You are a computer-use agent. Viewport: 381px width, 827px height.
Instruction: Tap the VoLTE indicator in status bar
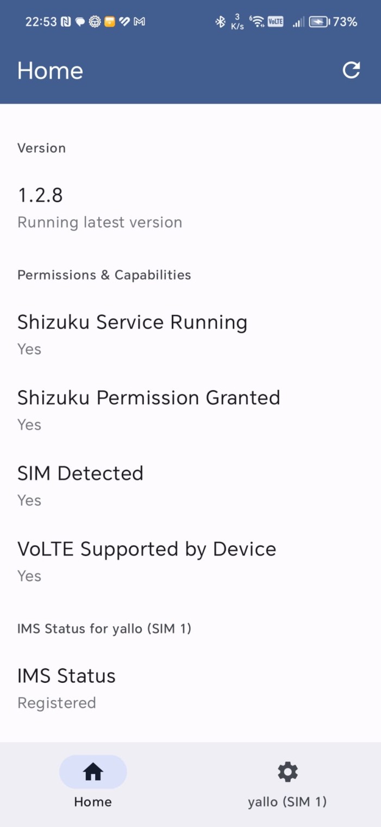coord(276,22)
